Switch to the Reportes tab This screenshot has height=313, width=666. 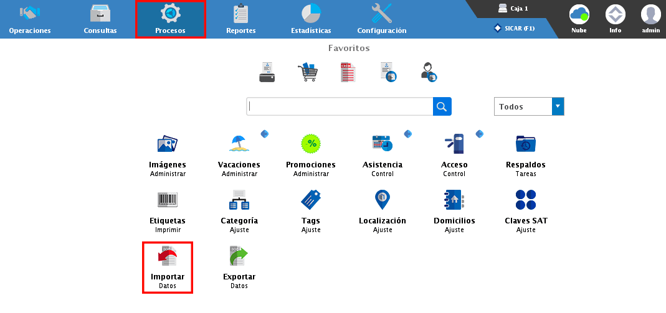coord(240,19)
